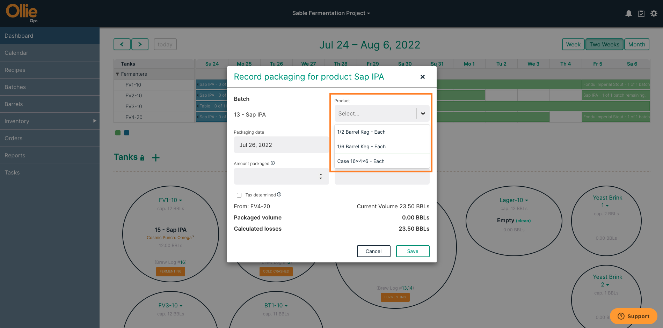Screen dimensions: 663x328
Task: Click the Packaging date field
Action: (x=282, y=145)
